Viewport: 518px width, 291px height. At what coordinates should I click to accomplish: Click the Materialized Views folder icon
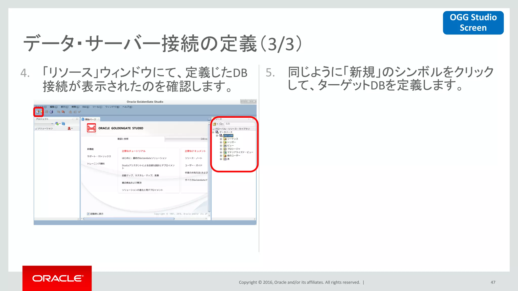225,152
